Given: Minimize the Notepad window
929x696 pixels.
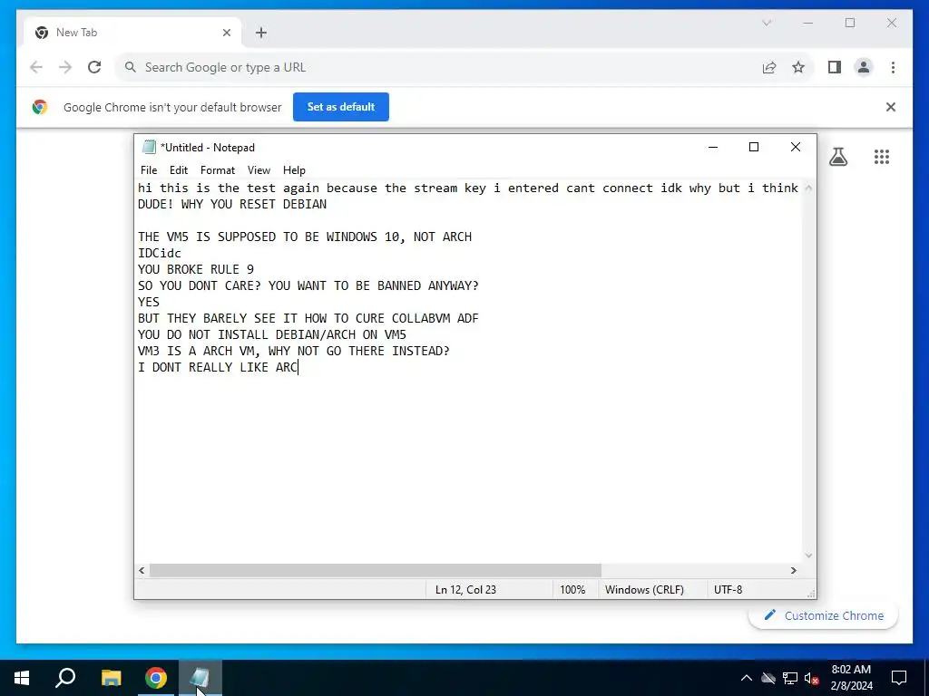Looking at the screenshot, I should [713, 148].
